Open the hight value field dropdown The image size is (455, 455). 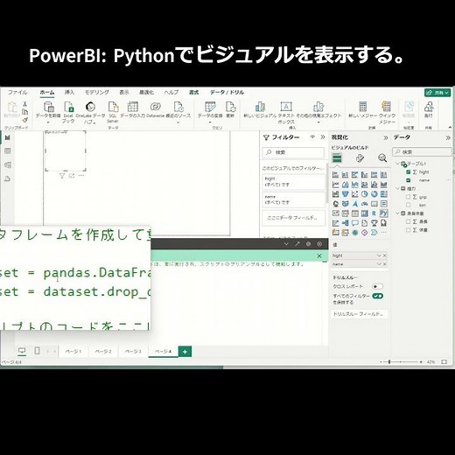[379, 255]
